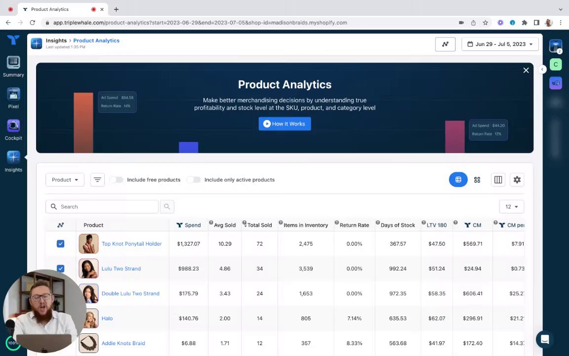
Task: Open the column chooser icon
Action: [498, 180]
